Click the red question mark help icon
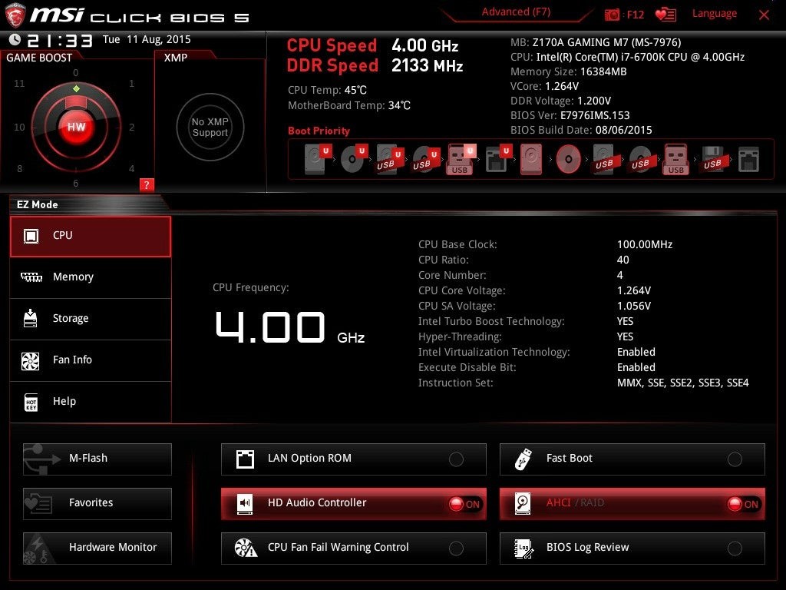The width and height of the screenshot is (786, 590). [x=147, y=184]
